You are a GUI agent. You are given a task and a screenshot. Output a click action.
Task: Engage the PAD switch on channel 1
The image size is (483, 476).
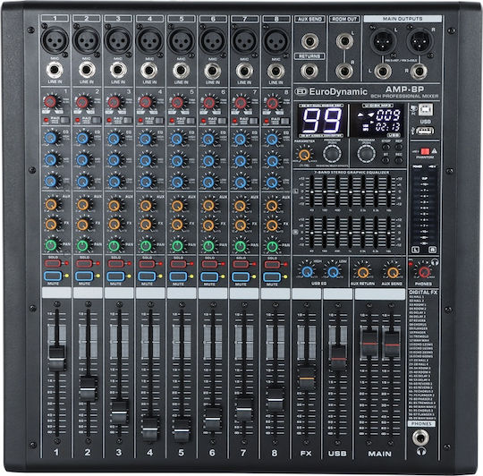coord(65,120)
